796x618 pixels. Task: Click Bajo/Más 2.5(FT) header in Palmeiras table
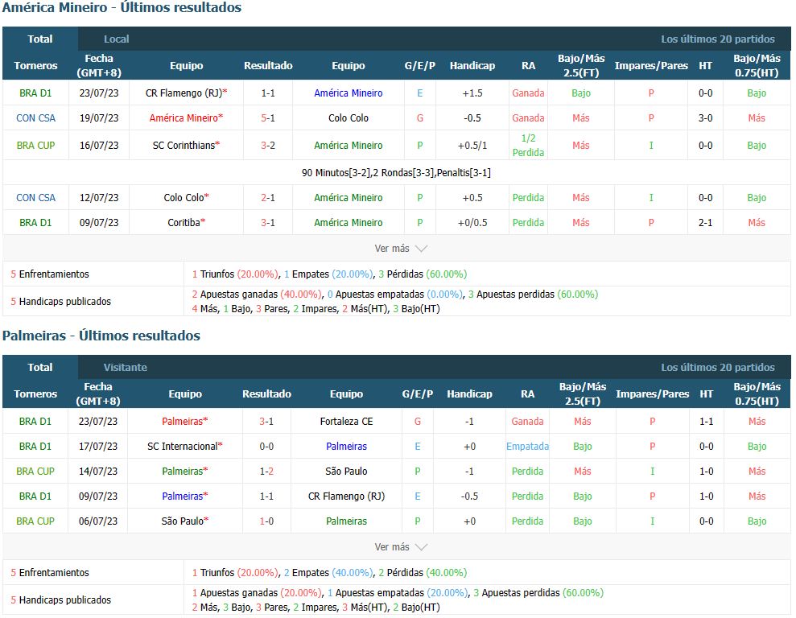pos(582,393)
